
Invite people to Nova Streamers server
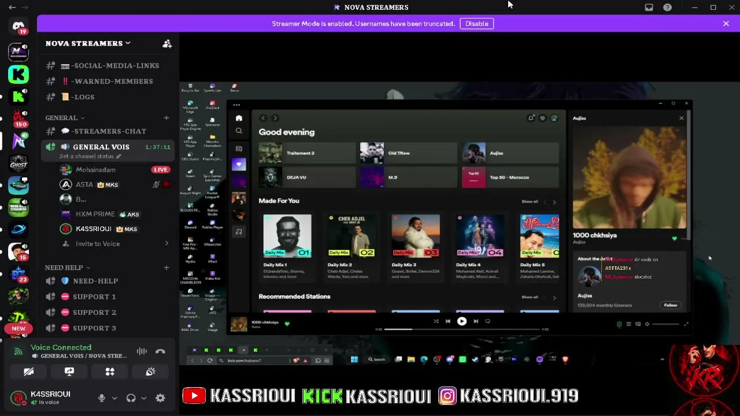(x=167, y=43)
